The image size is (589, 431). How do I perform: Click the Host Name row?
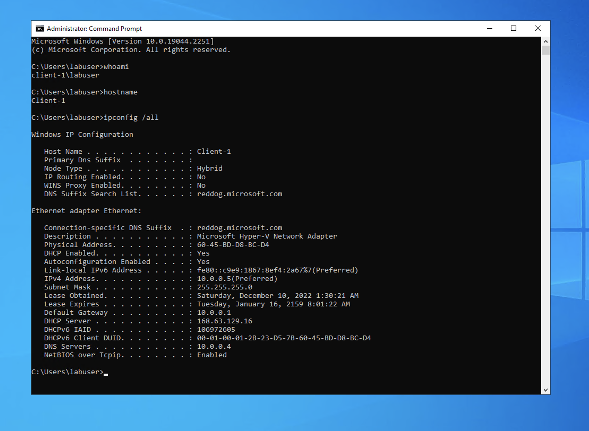[137, 152]
